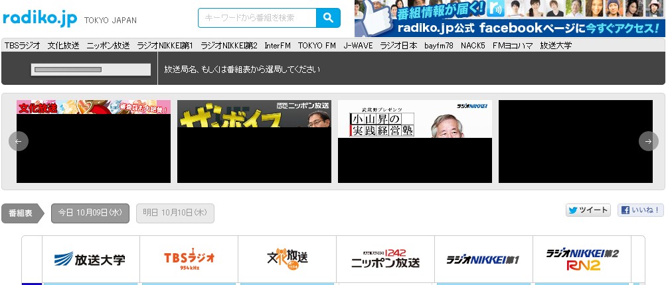Image resolution: width=666 pixels, height=285 pixels.
Task: Switch to tomorrow's schedule 明日 10月10日(木)
Action: [x=175, y=213]
